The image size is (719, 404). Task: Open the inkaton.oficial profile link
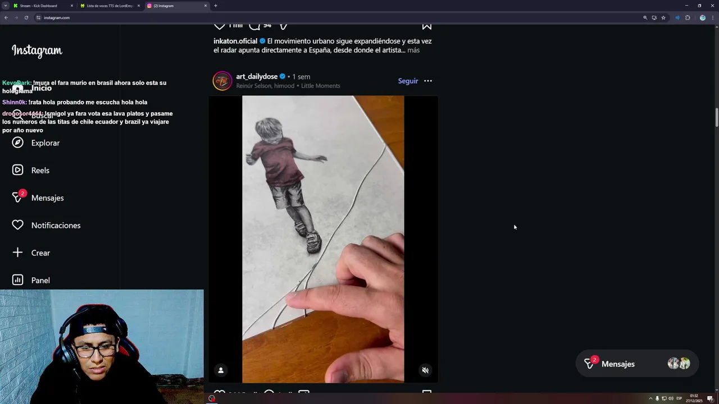point(235,41)
